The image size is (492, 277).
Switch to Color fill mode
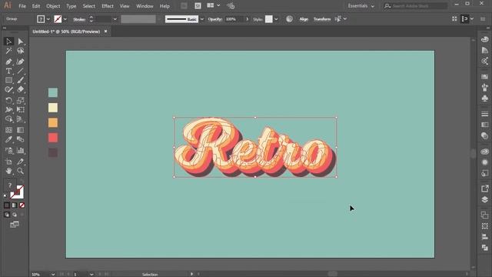[x=7, y=205]
